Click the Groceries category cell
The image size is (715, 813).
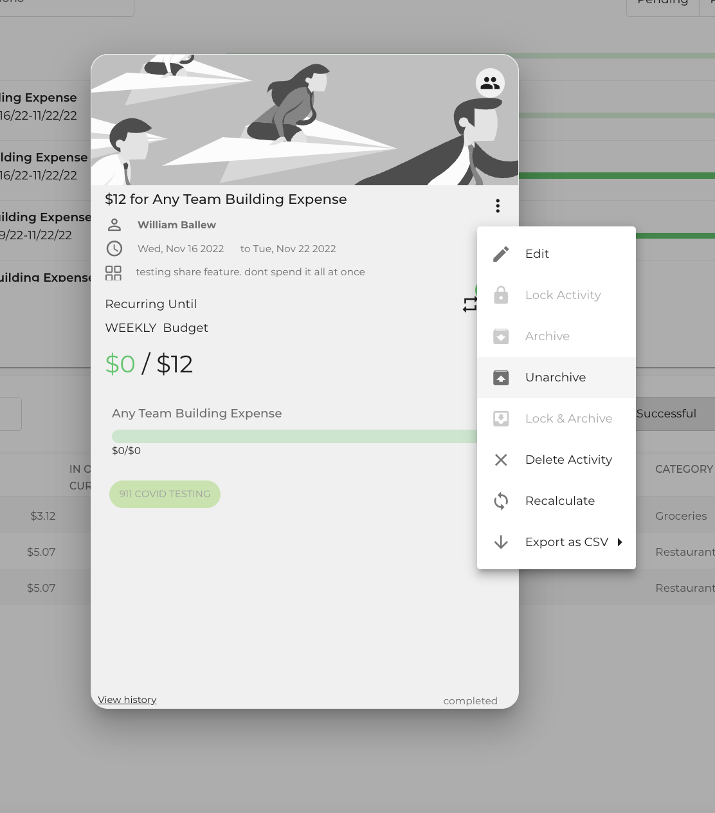click(x=681, y=516)
